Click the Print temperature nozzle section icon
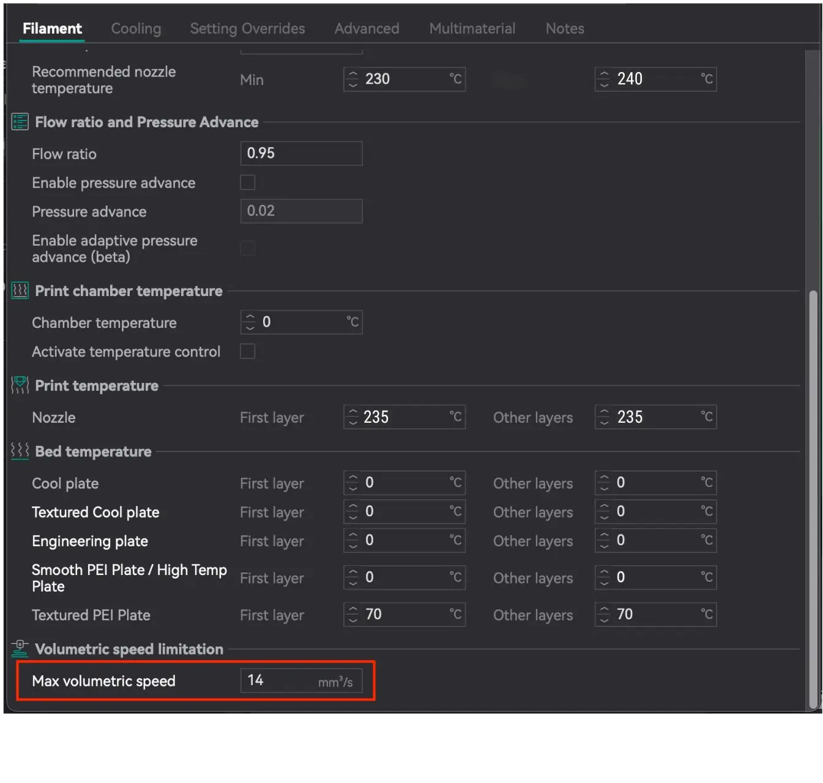Screen dimensions: 823x783 20,385
